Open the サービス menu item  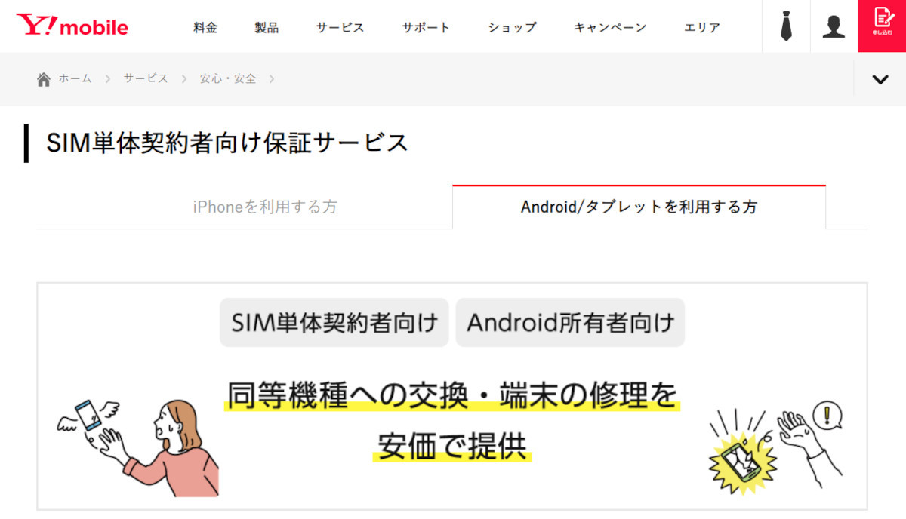[x=341, y=28]
